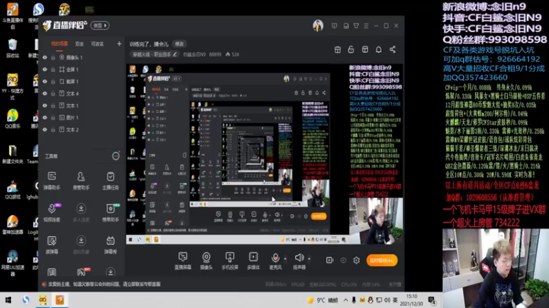Open the toolbox more options circle
This screenshot has height=308, width=549.
tap(115, 156)
